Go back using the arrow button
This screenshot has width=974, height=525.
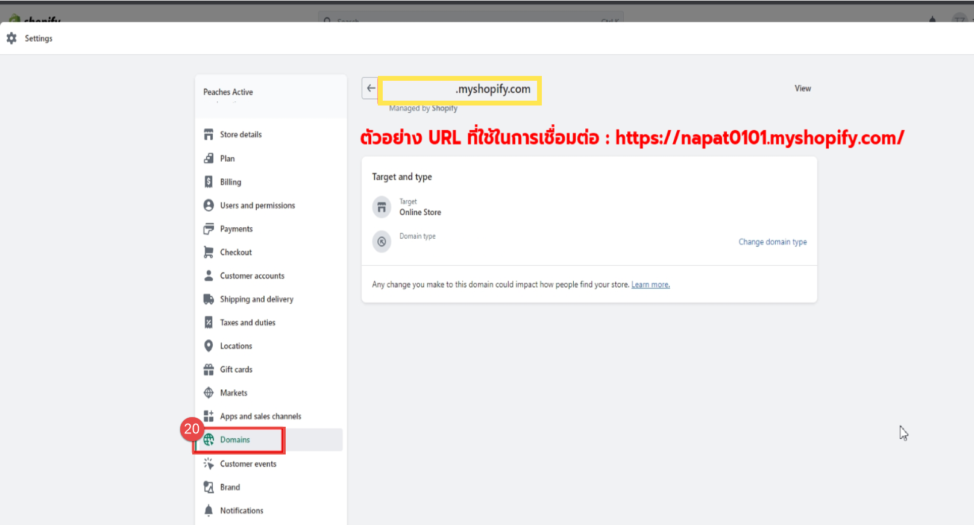click(371, 89)
